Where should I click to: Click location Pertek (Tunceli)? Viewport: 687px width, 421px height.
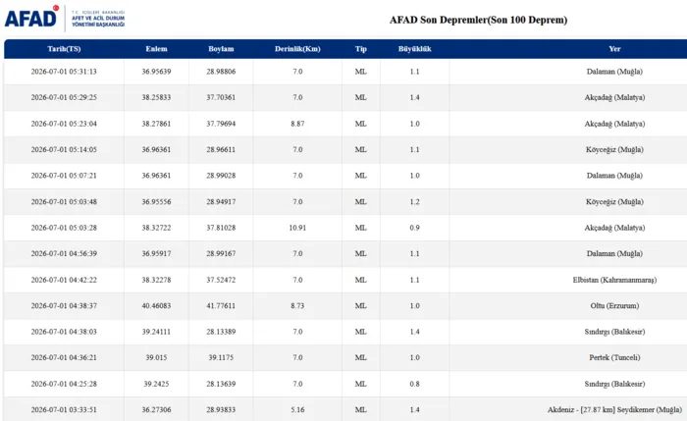tap(614, 357)
